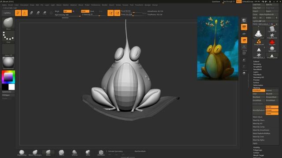Click the BPR render icon on right shelf

pos(244,21)
